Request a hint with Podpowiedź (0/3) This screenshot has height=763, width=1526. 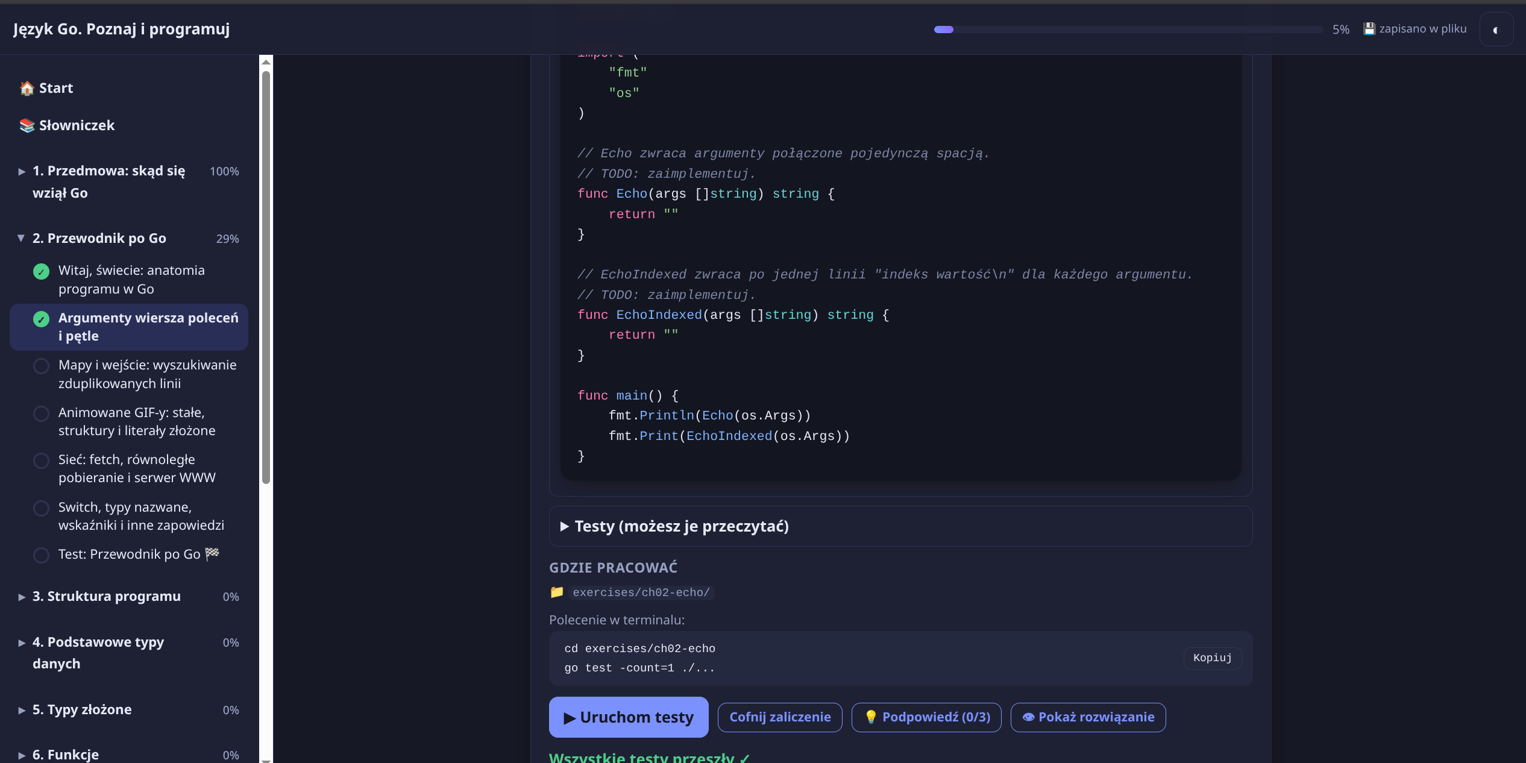926,717
